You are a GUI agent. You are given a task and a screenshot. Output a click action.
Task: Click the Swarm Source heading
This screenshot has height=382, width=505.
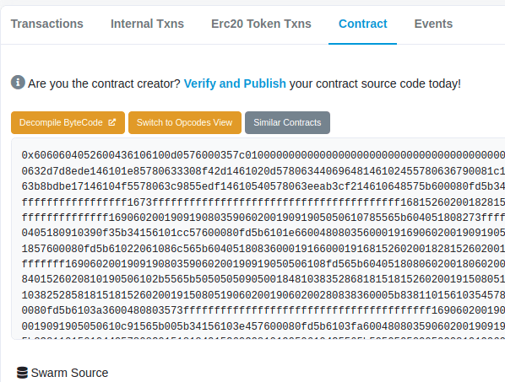[69, 373]
